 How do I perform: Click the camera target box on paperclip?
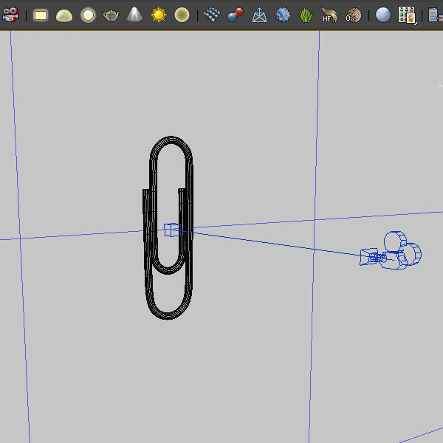tap(171, 230)
